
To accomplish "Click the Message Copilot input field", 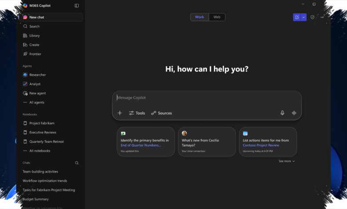I will [x=207, y=98].
